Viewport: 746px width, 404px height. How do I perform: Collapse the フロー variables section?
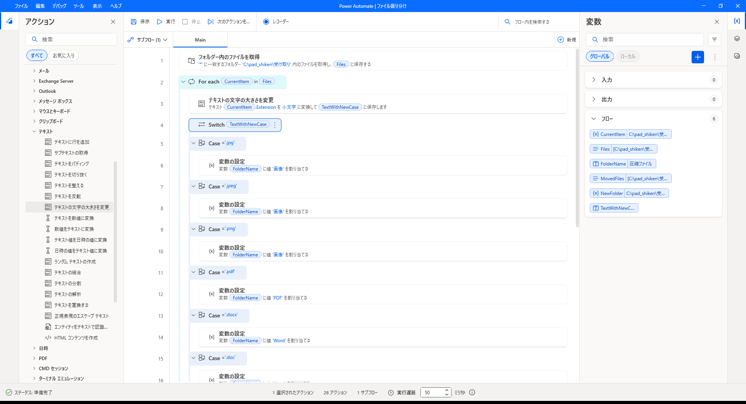[594, 118]
